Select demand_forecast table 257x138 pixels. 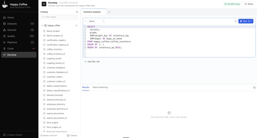pyautogui.click(x=55, y=95)
